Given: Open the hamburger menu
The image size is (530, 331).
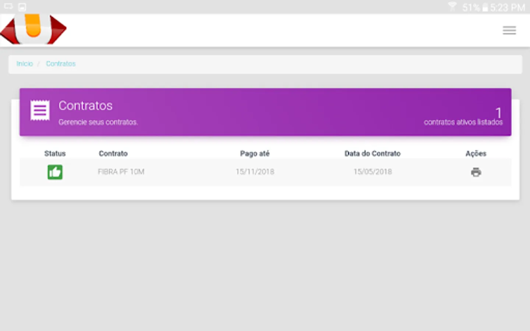Looking at the screenshot, I should (509, 30).
